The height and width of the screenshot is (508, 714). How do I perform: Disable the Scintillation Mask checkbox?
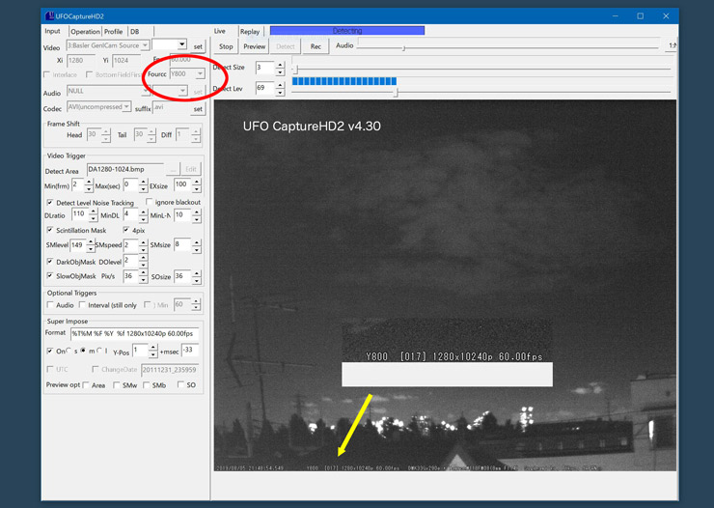[x=50, y=231]
